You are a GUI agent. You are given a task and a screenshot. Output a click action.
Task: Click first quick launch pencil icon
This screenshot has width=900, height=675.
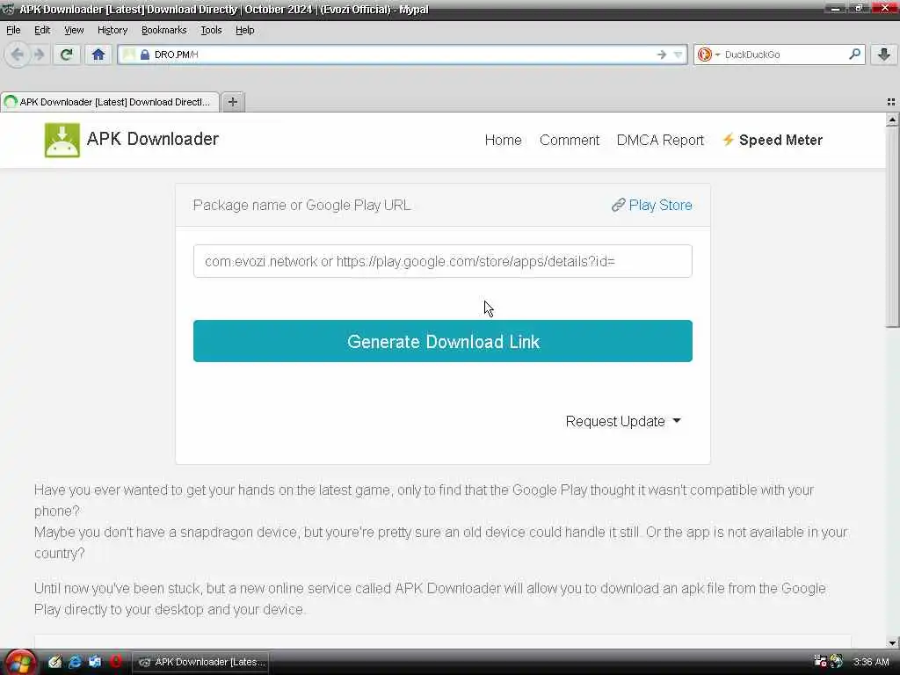(x=54, y=662)
